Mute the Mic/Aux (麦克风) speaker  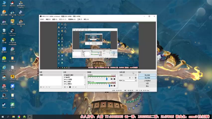(112, 86)
